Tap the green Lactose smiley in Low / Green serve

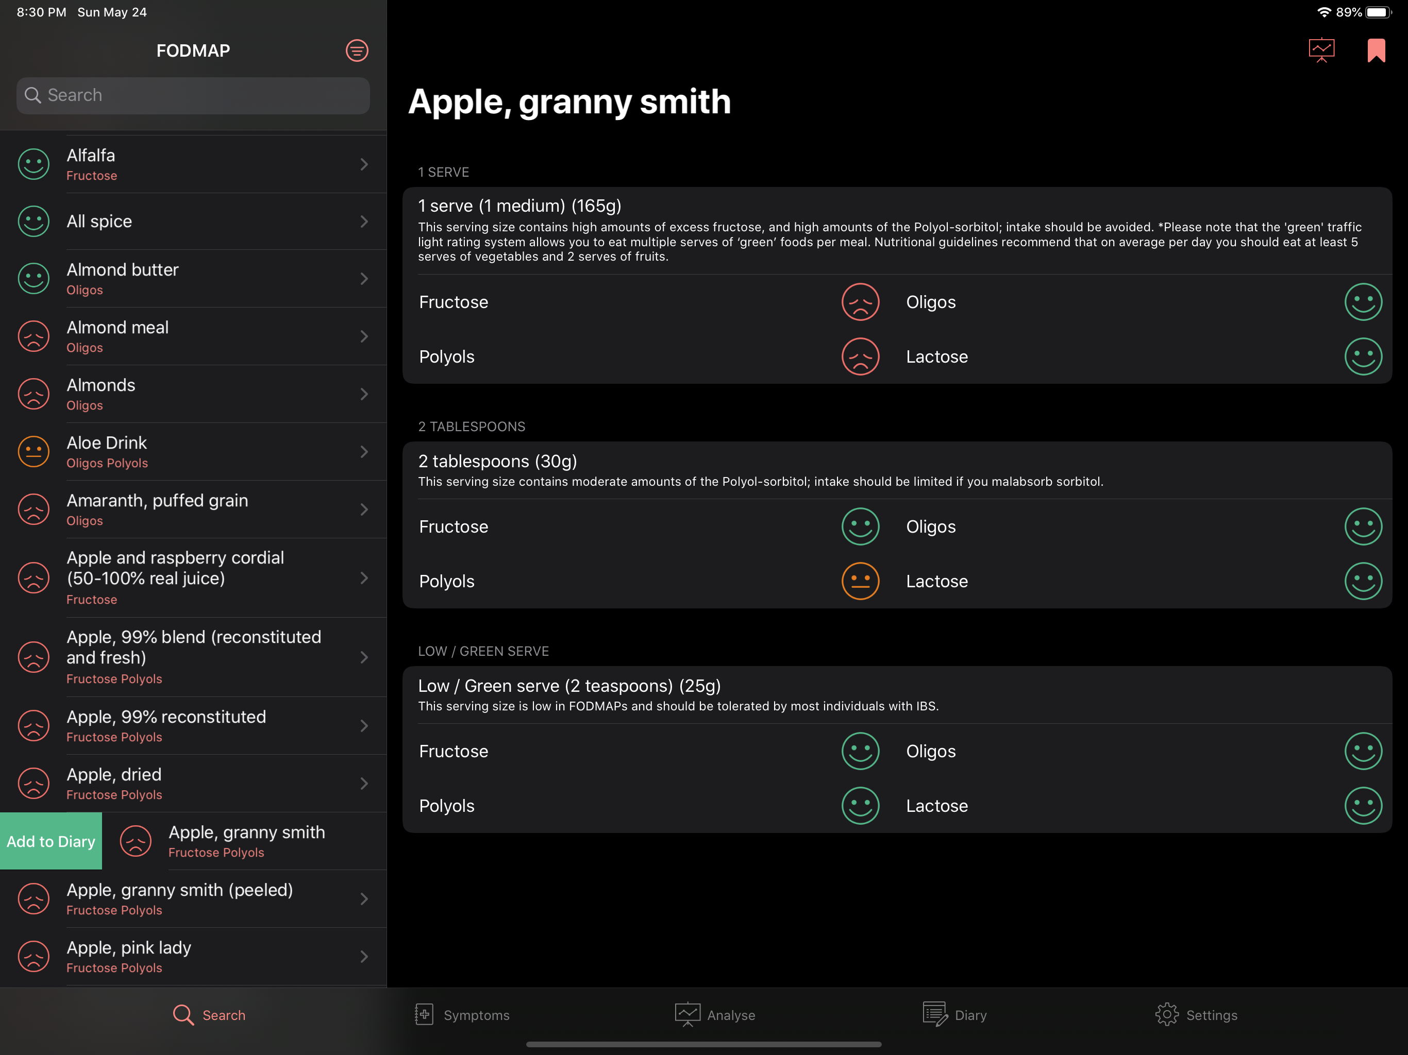[1363, 806]
